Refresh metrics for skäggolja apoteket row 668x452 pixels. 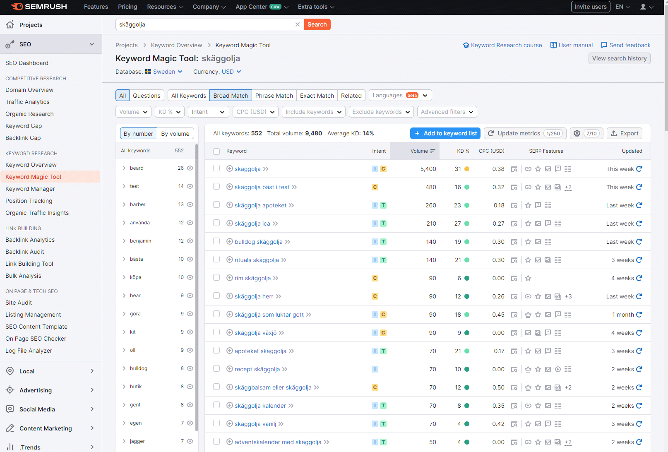coord(639,205)
